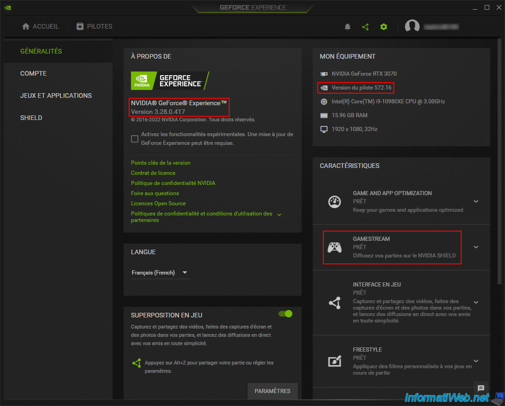The image size is (505, 406).
Task: Click the Version 3.28.0.417 text
Action: pos(158,112)
